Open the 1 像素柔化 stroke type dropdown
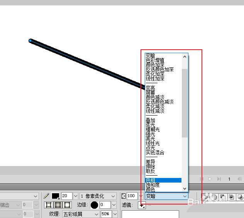244x218 pixels. 98,196
